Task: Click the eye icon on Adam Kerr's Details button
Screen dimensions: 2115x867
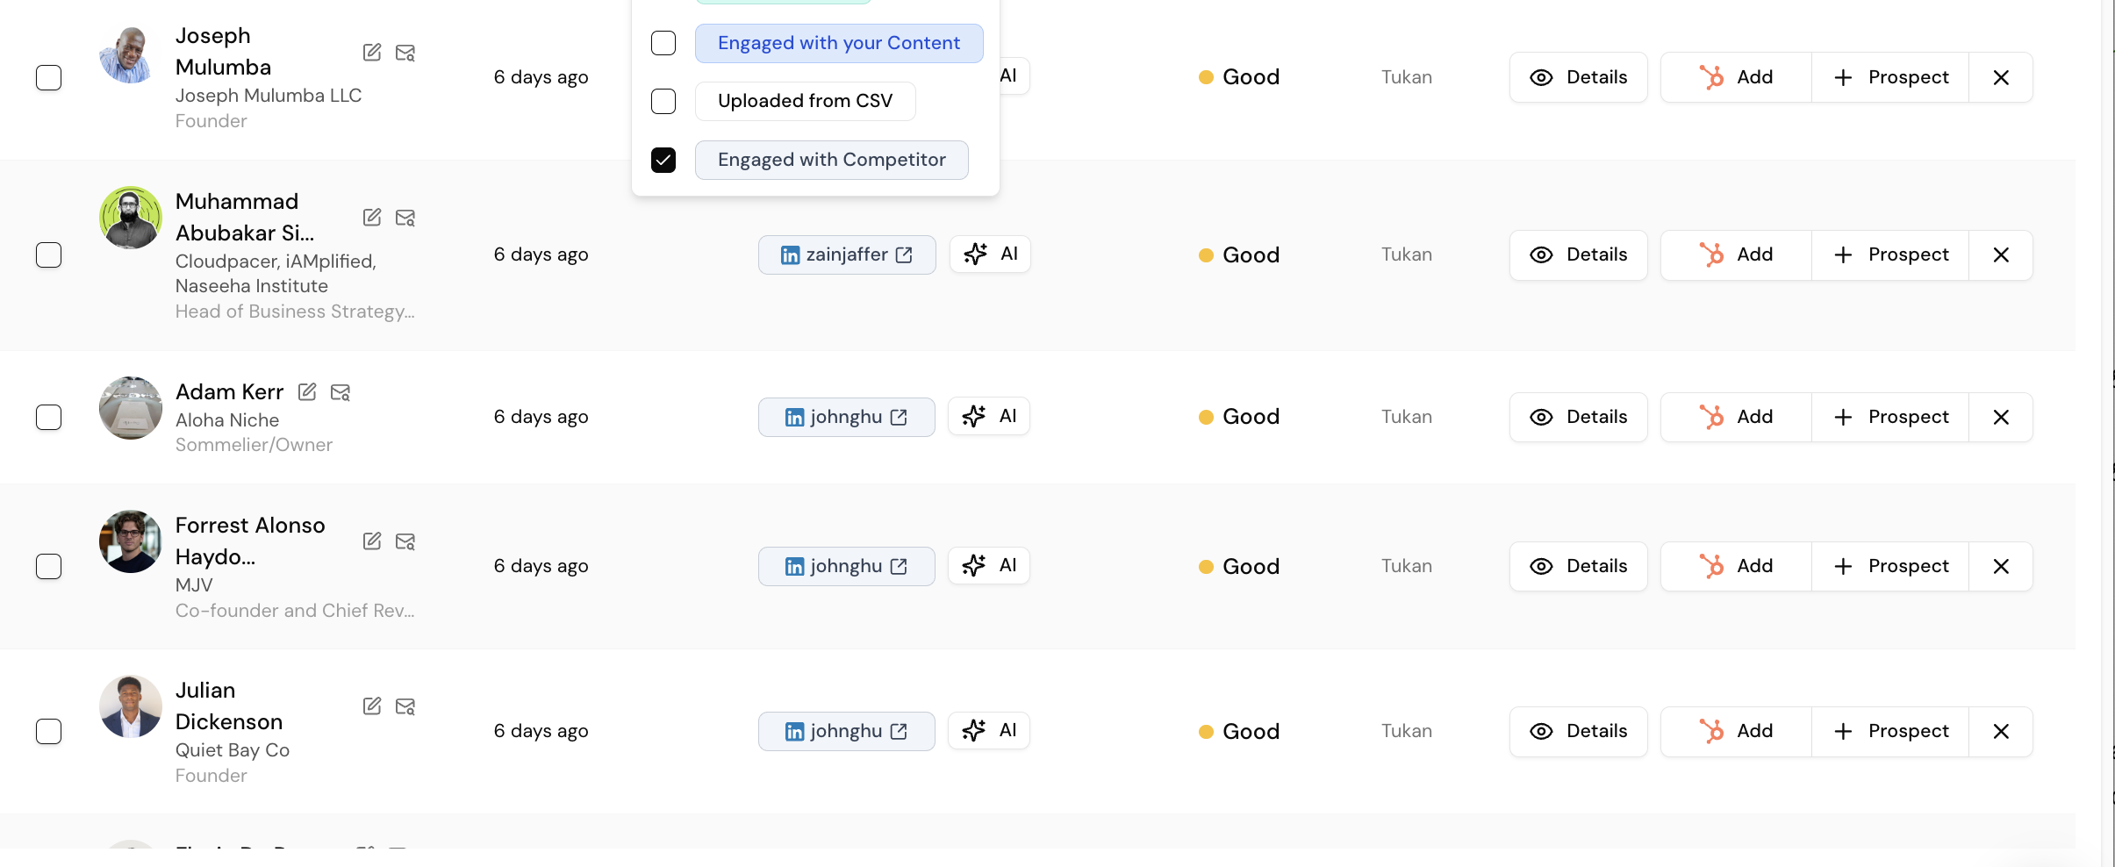Action: click(1542, 417)
